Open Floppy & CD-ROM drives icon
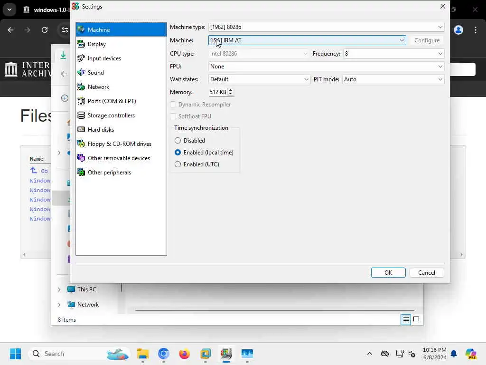The height and width of the screenshot is (365, 486). pyautogui.click(x=81, y=144)
